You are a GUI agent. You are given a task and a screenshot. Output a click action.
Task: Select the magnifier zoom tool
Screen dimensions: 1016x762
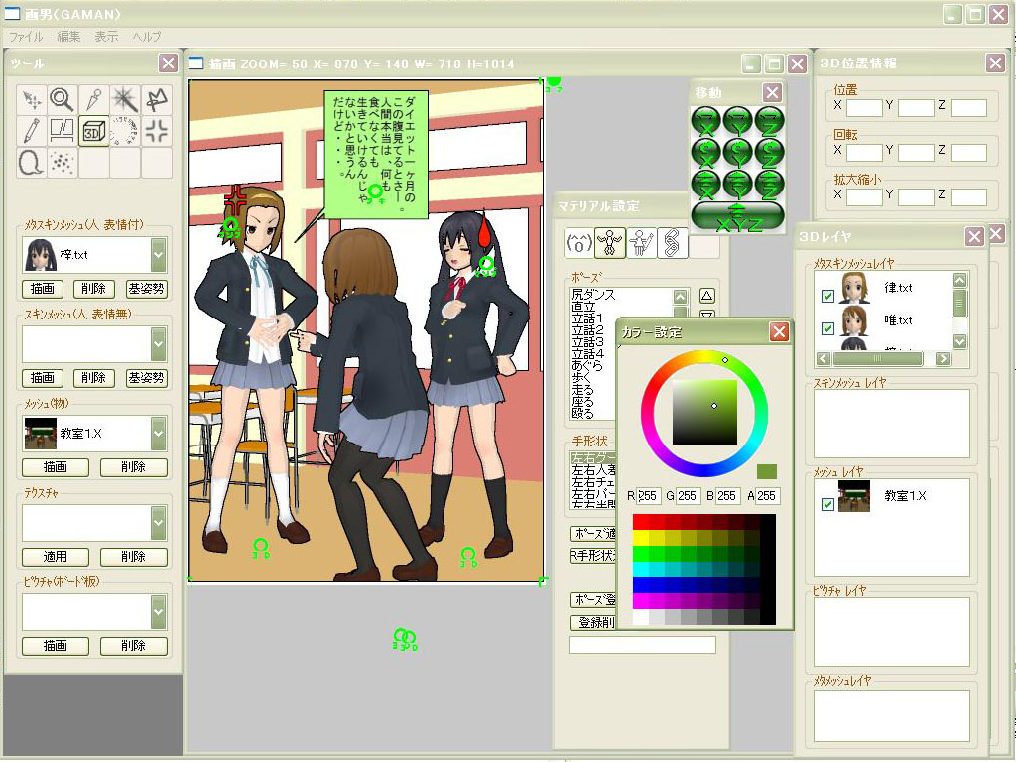63,100
